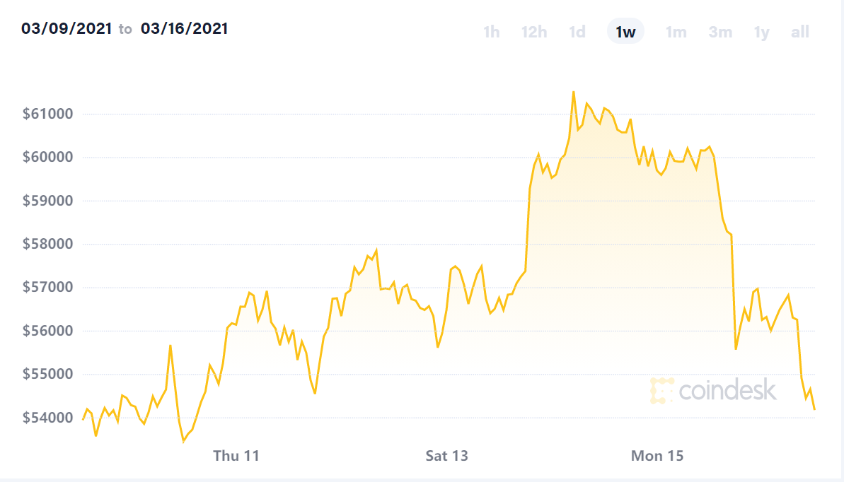Choose the 1d chart range
Image resolution: width=844 pixels, height=482 pixels.
[x=577, y=32]
